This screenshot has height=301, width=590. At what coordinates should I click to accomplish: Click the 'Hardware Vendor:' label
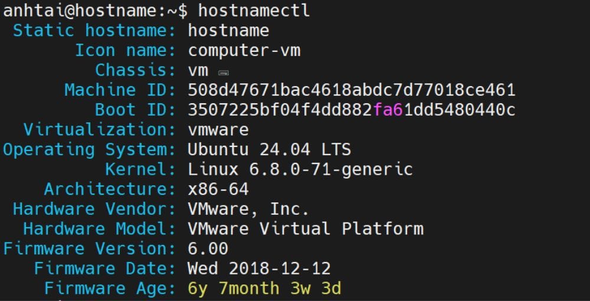(x=95, y=209)
